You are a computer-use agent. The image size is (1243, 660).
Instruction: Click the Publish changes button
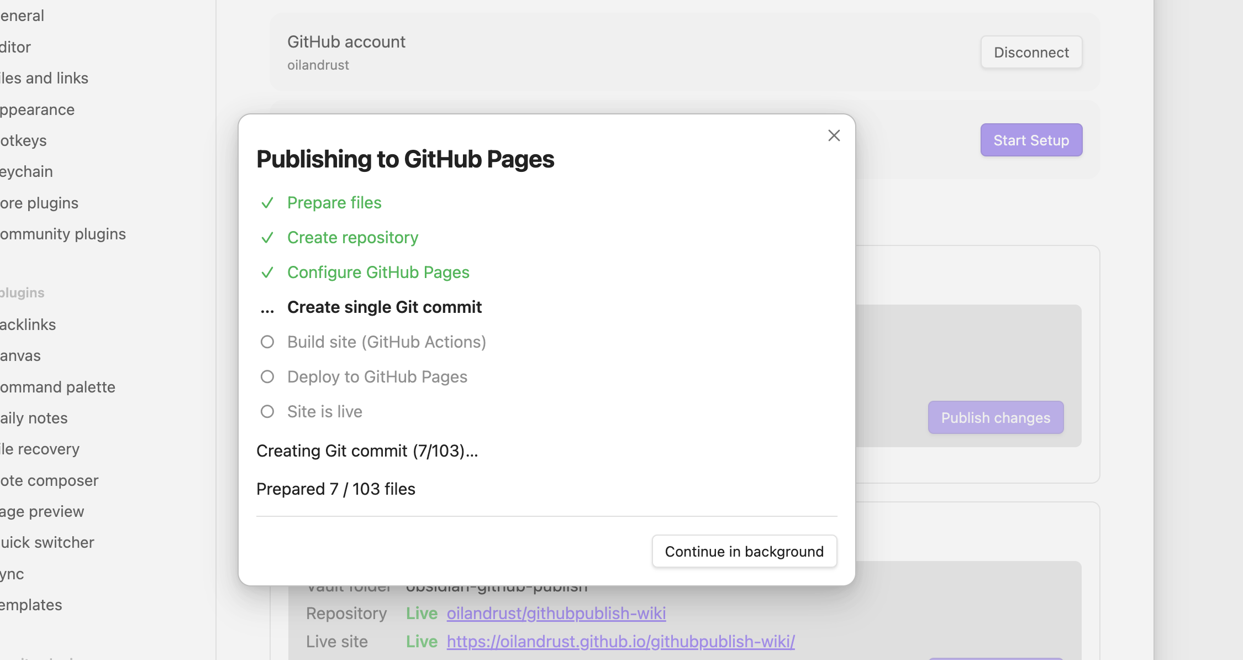(996, 417)
